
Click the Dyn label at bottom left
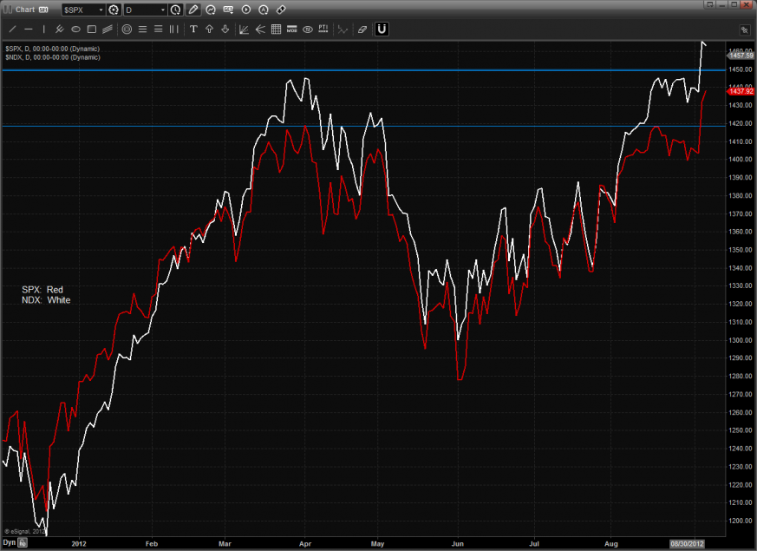[x=10, y=543]
